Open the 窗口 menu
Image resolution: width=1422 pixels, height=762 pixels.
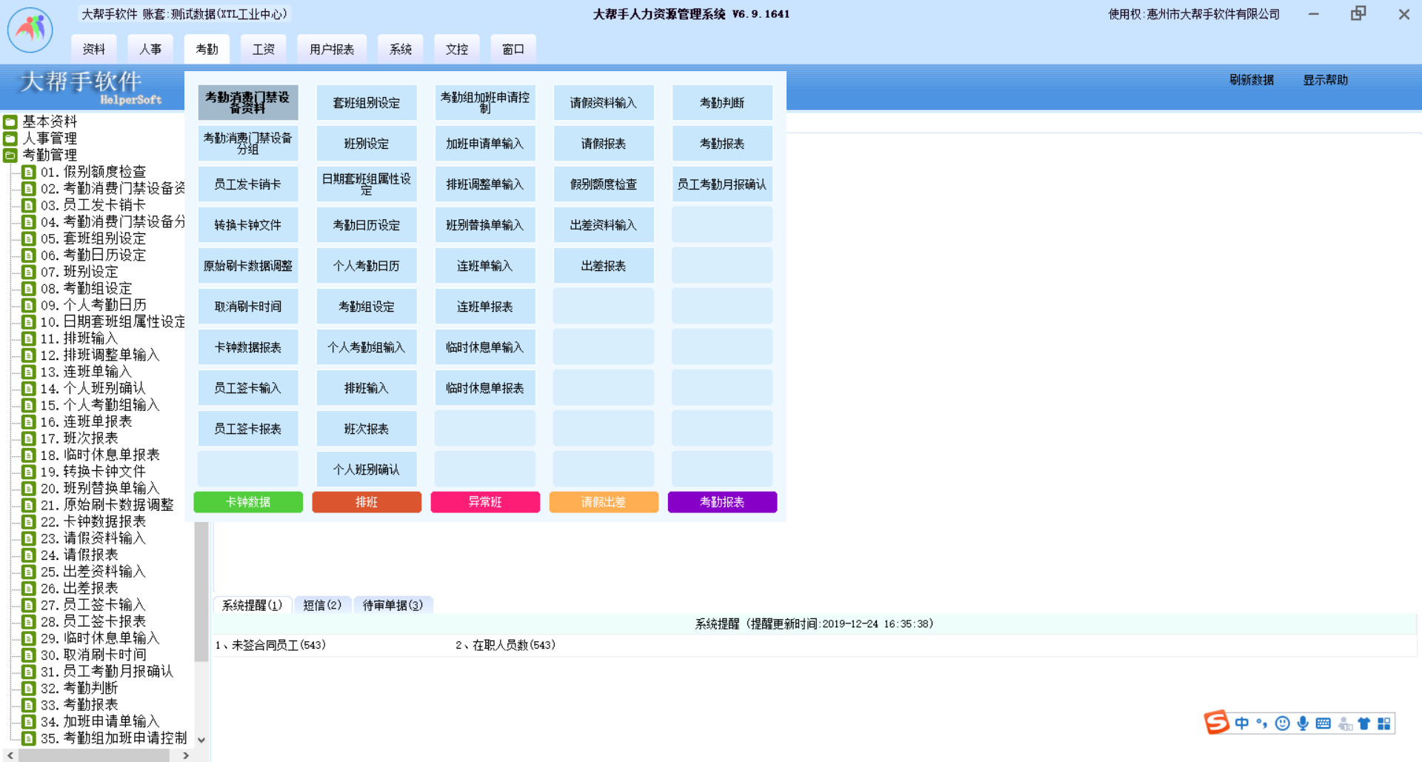pos(513,49)
